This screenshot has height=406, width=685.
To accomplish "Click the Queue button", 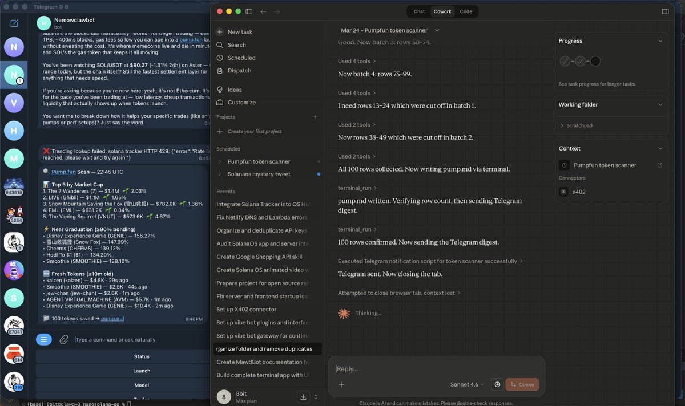I will [522, 384].
